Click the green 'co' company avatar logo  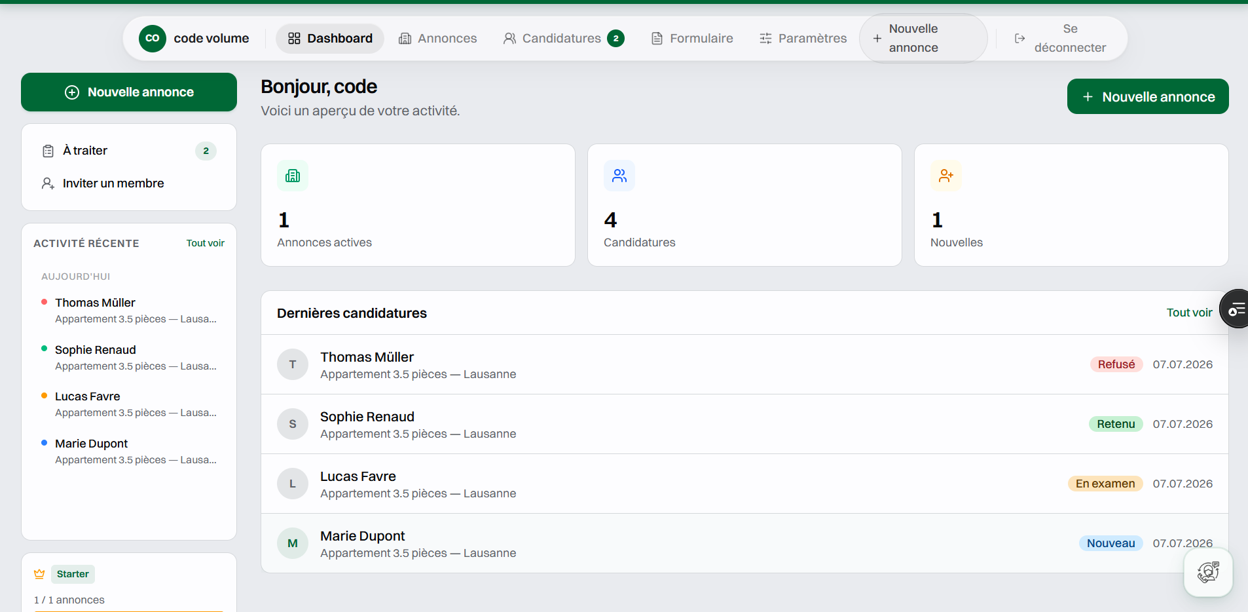tap(153, 38)
